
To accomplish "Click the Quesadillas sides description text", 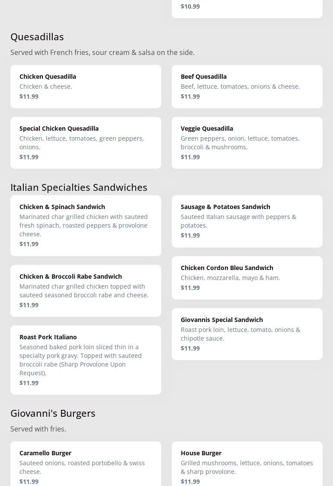I will [102, 52].
